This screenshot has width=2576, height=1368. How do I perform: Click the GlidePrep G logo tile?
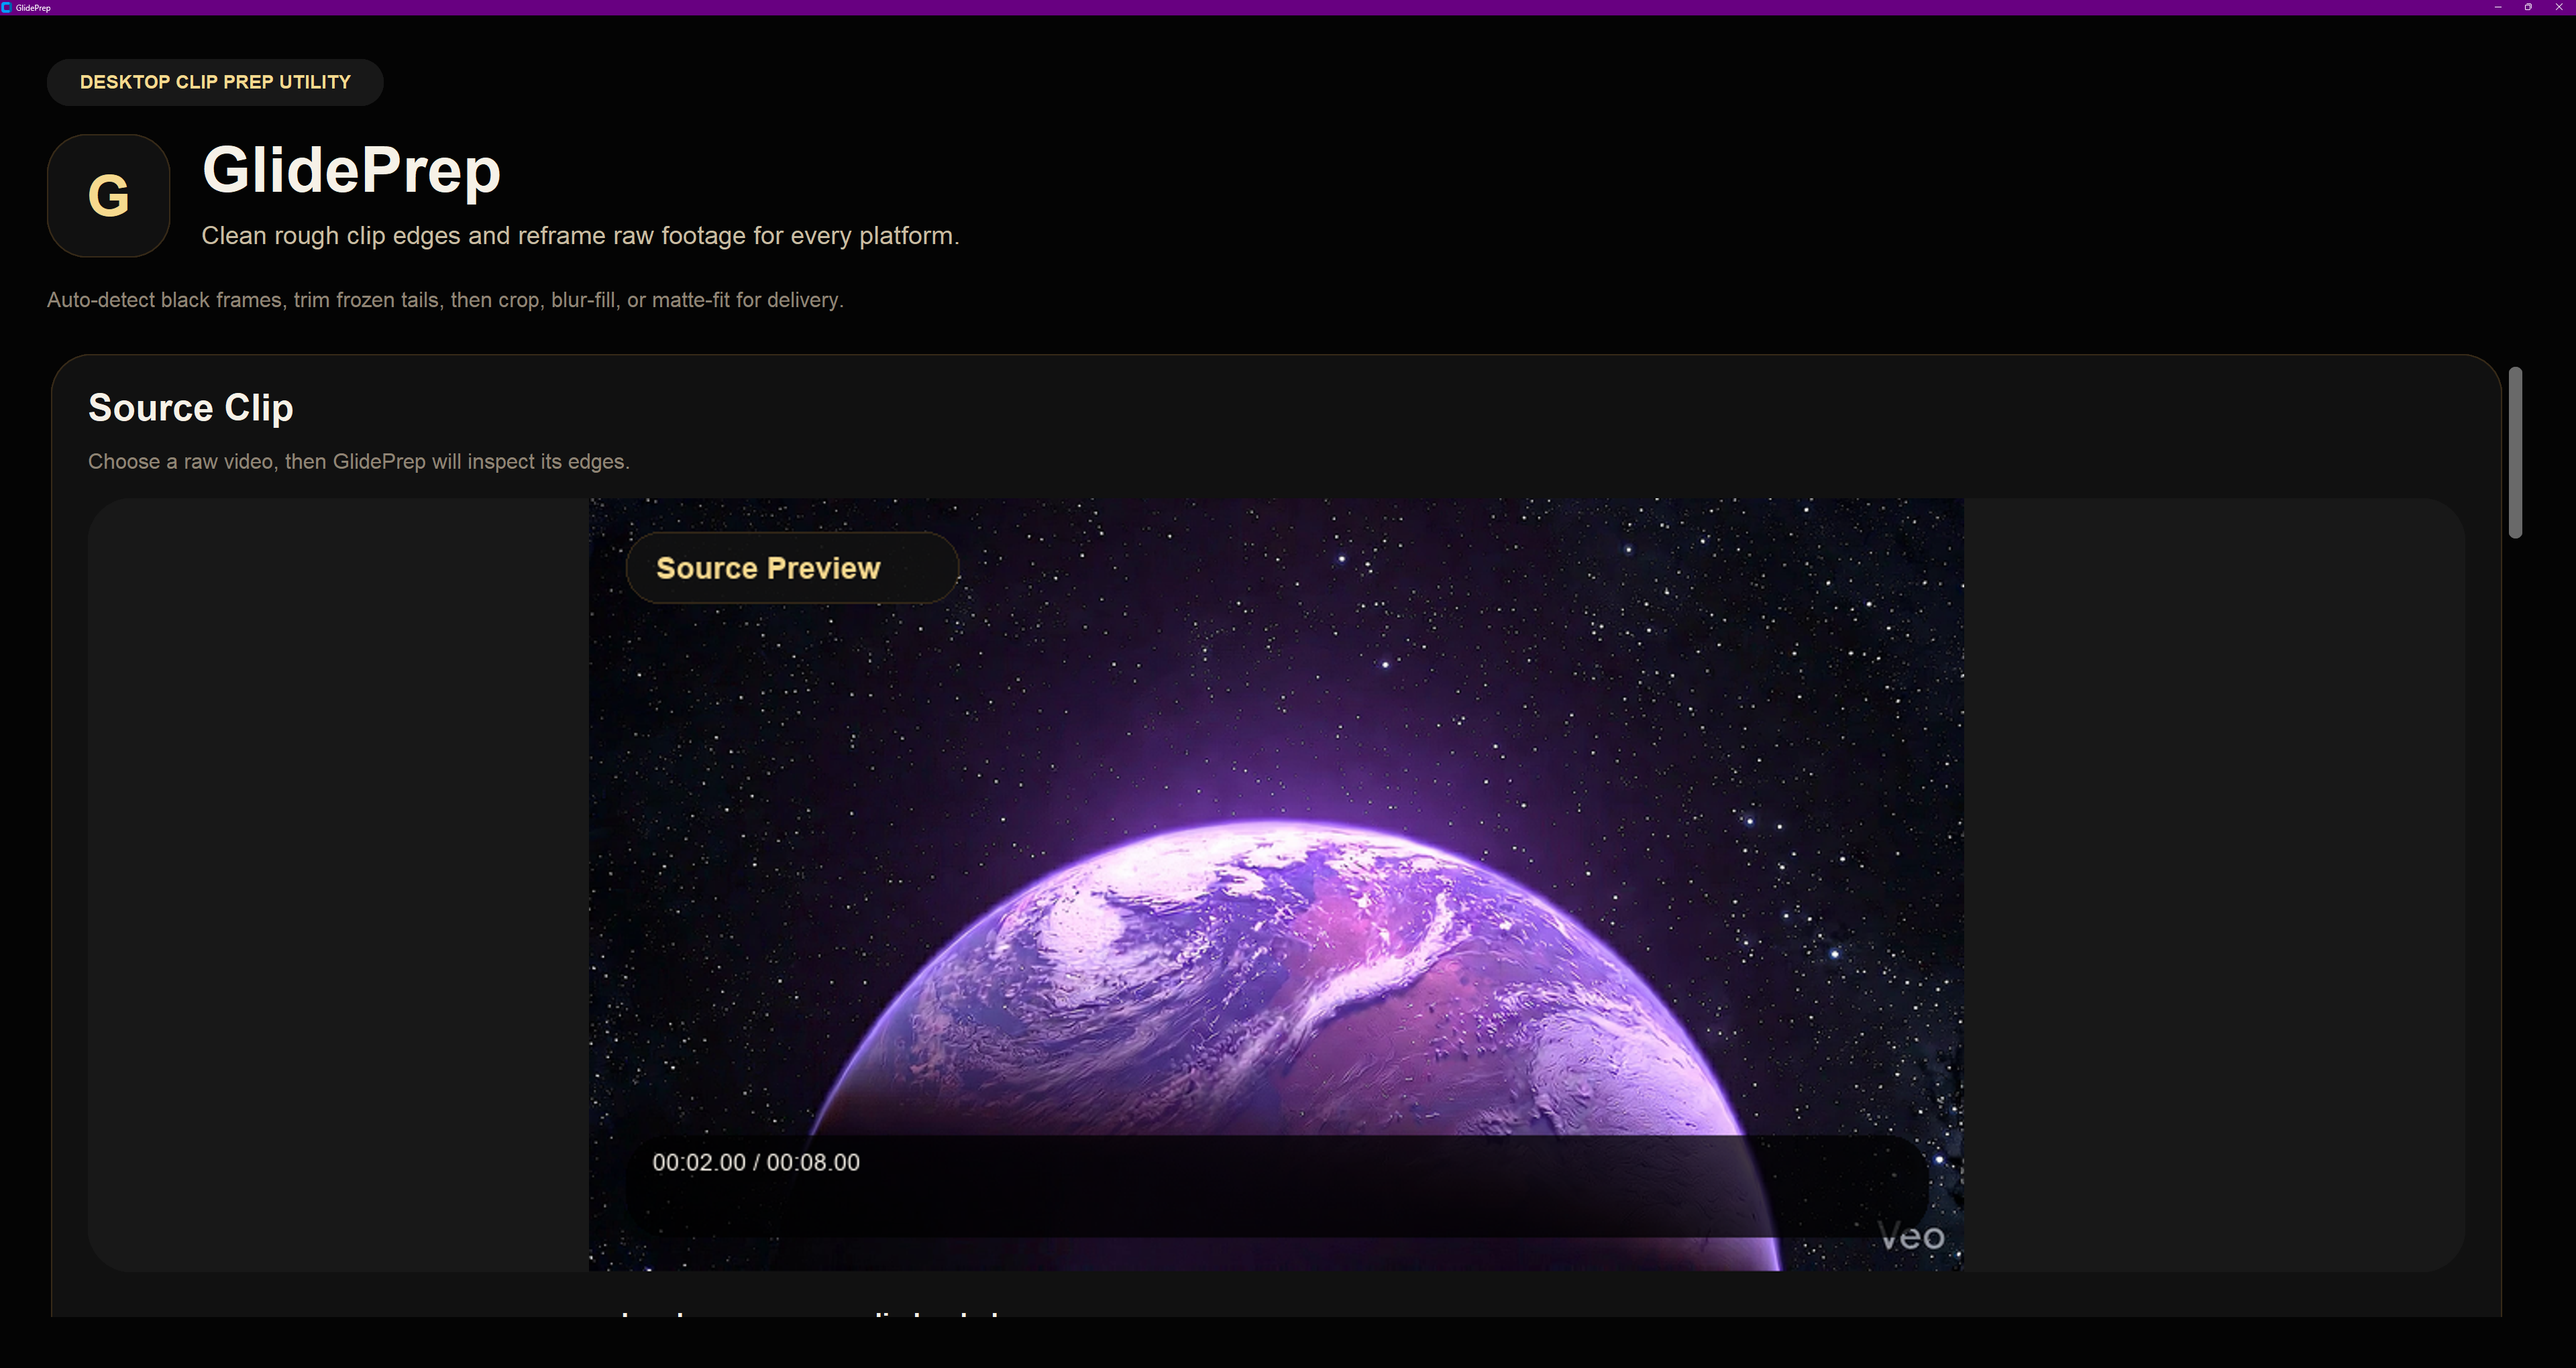coord(108,196)
